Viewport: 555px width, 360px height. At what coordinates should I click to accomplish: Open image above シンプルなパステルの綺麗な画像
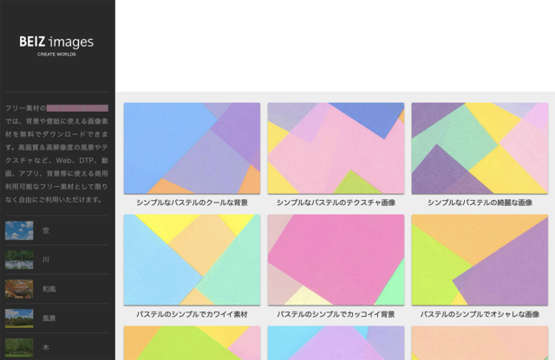(480, 148)
